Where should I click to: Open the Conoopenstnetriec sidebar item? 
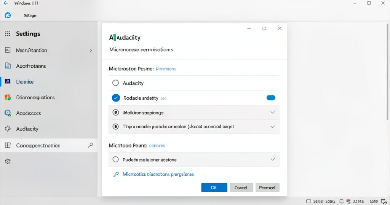[x=49, y=145]
